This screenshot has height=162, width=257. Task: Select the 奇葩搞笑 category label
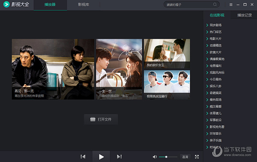(x=215, y=93)
